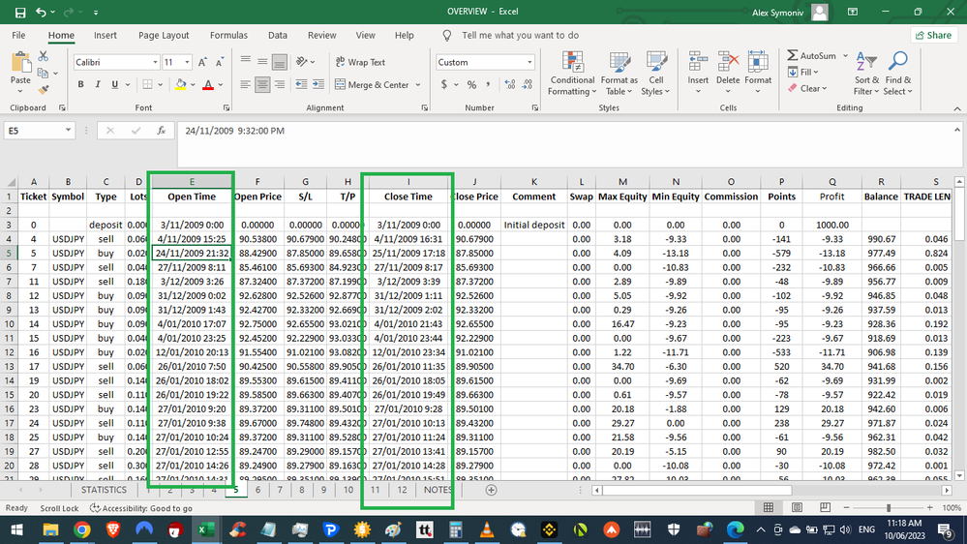Click the Format Painter brush icon

pos(43,89)
